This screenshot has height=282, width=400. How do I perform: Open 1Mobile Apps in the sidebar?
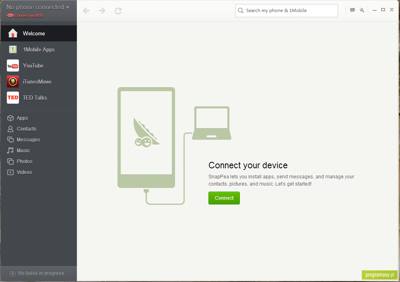pos(39,49)
